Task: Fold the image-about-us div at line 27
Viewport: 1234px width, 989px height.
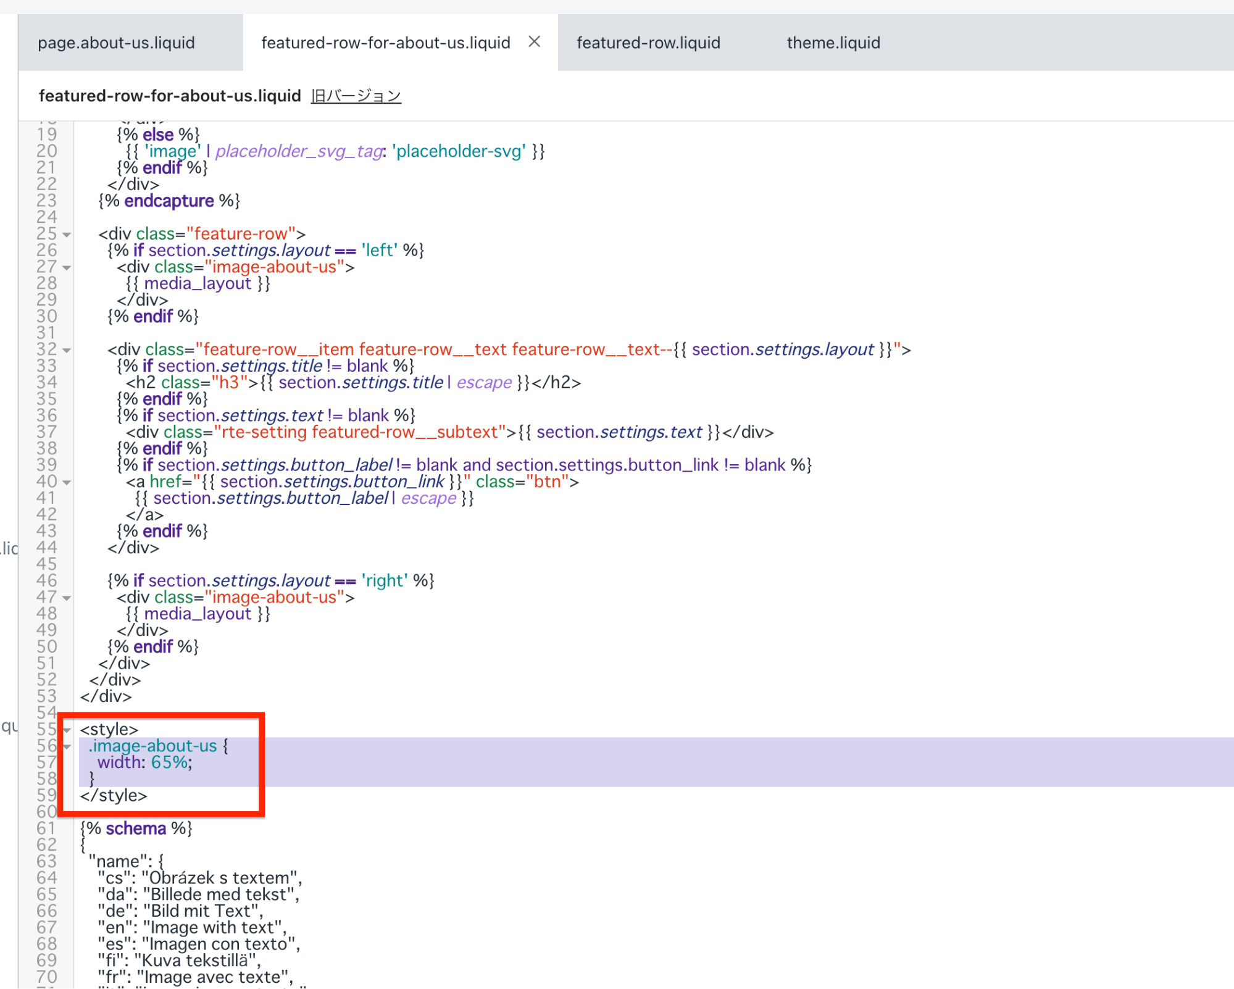Action: pos(67,268)
